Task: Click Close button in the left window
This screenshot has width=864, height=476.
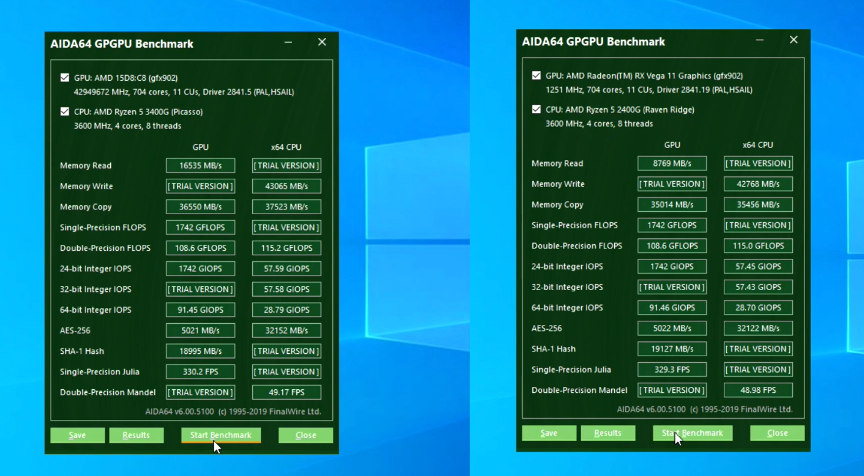Action: 305,435
